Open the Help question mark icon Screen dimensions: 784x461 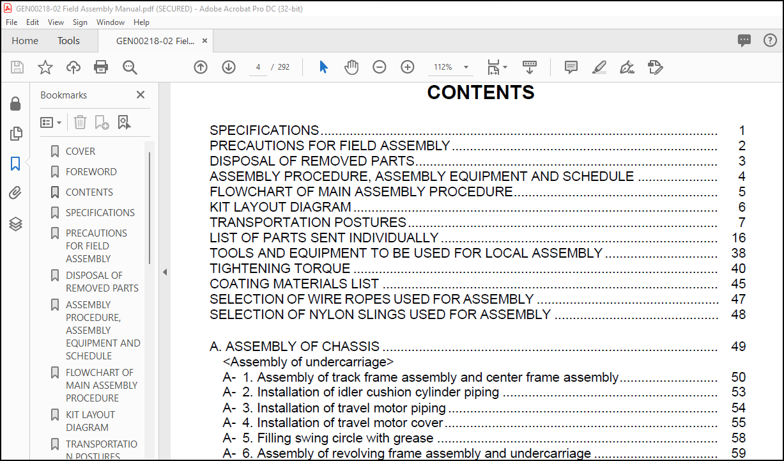point(770,40)
